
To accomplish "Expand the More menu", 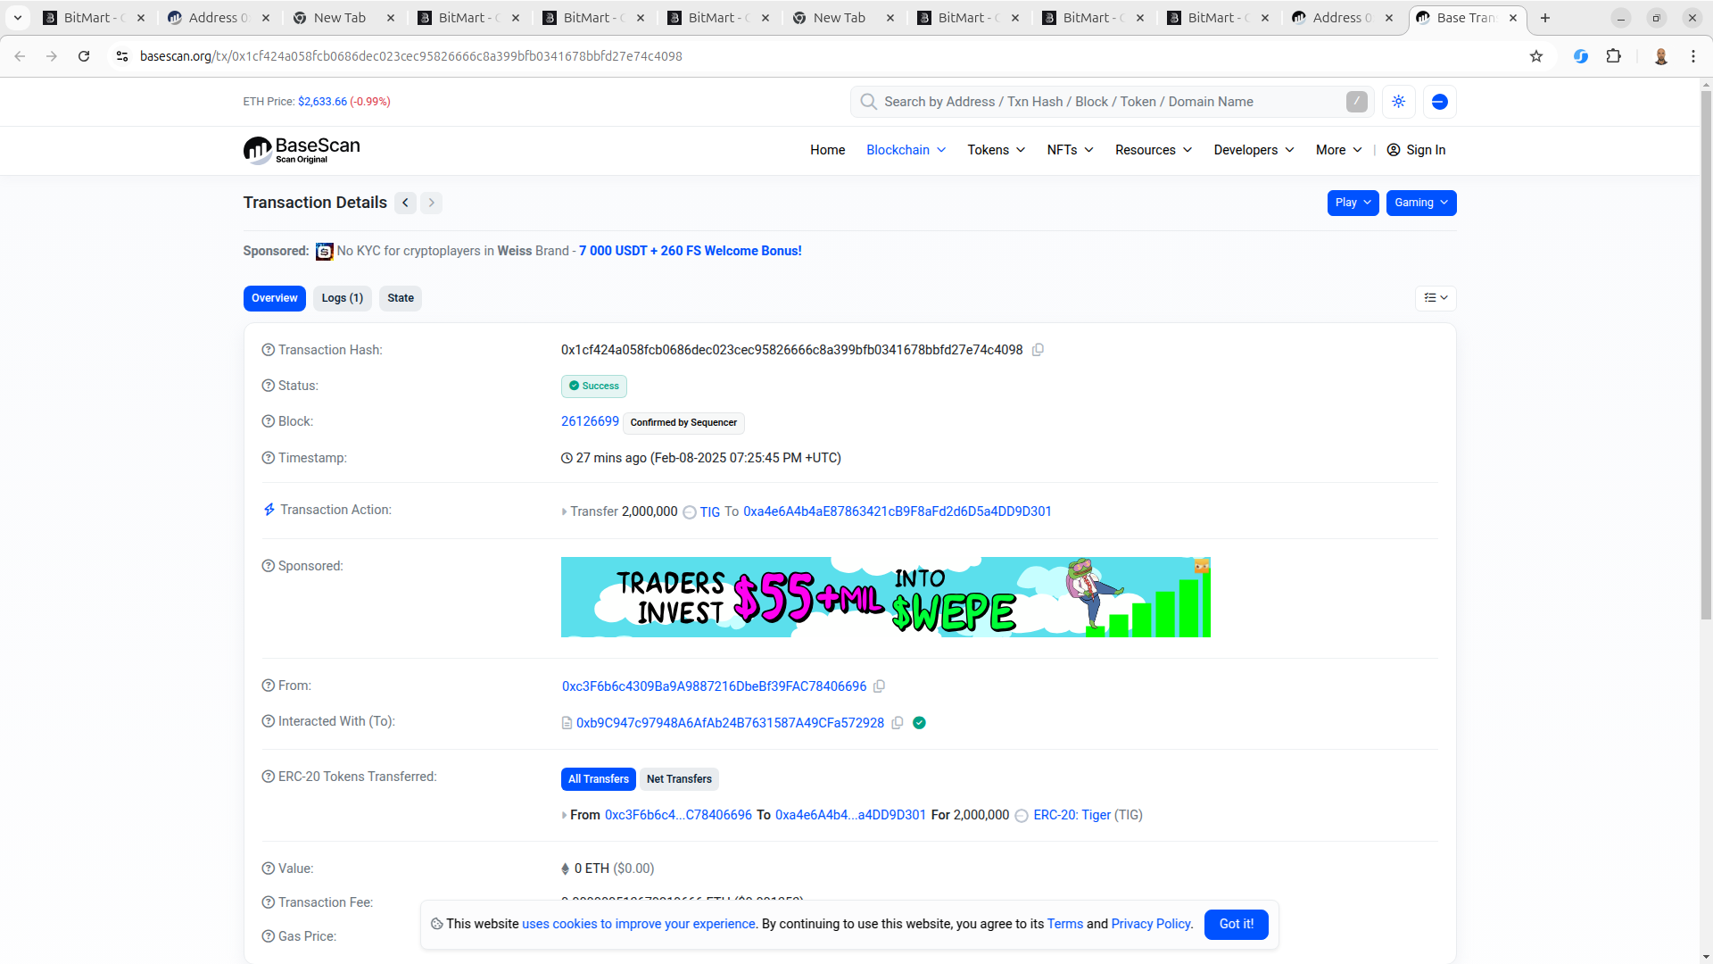I will point(1338,150).
